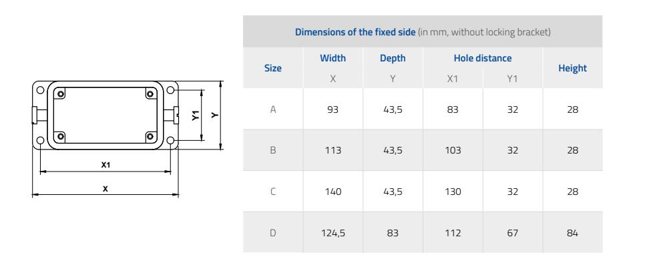
Task: Click the X1 value 103 cell
Action: 453,150
